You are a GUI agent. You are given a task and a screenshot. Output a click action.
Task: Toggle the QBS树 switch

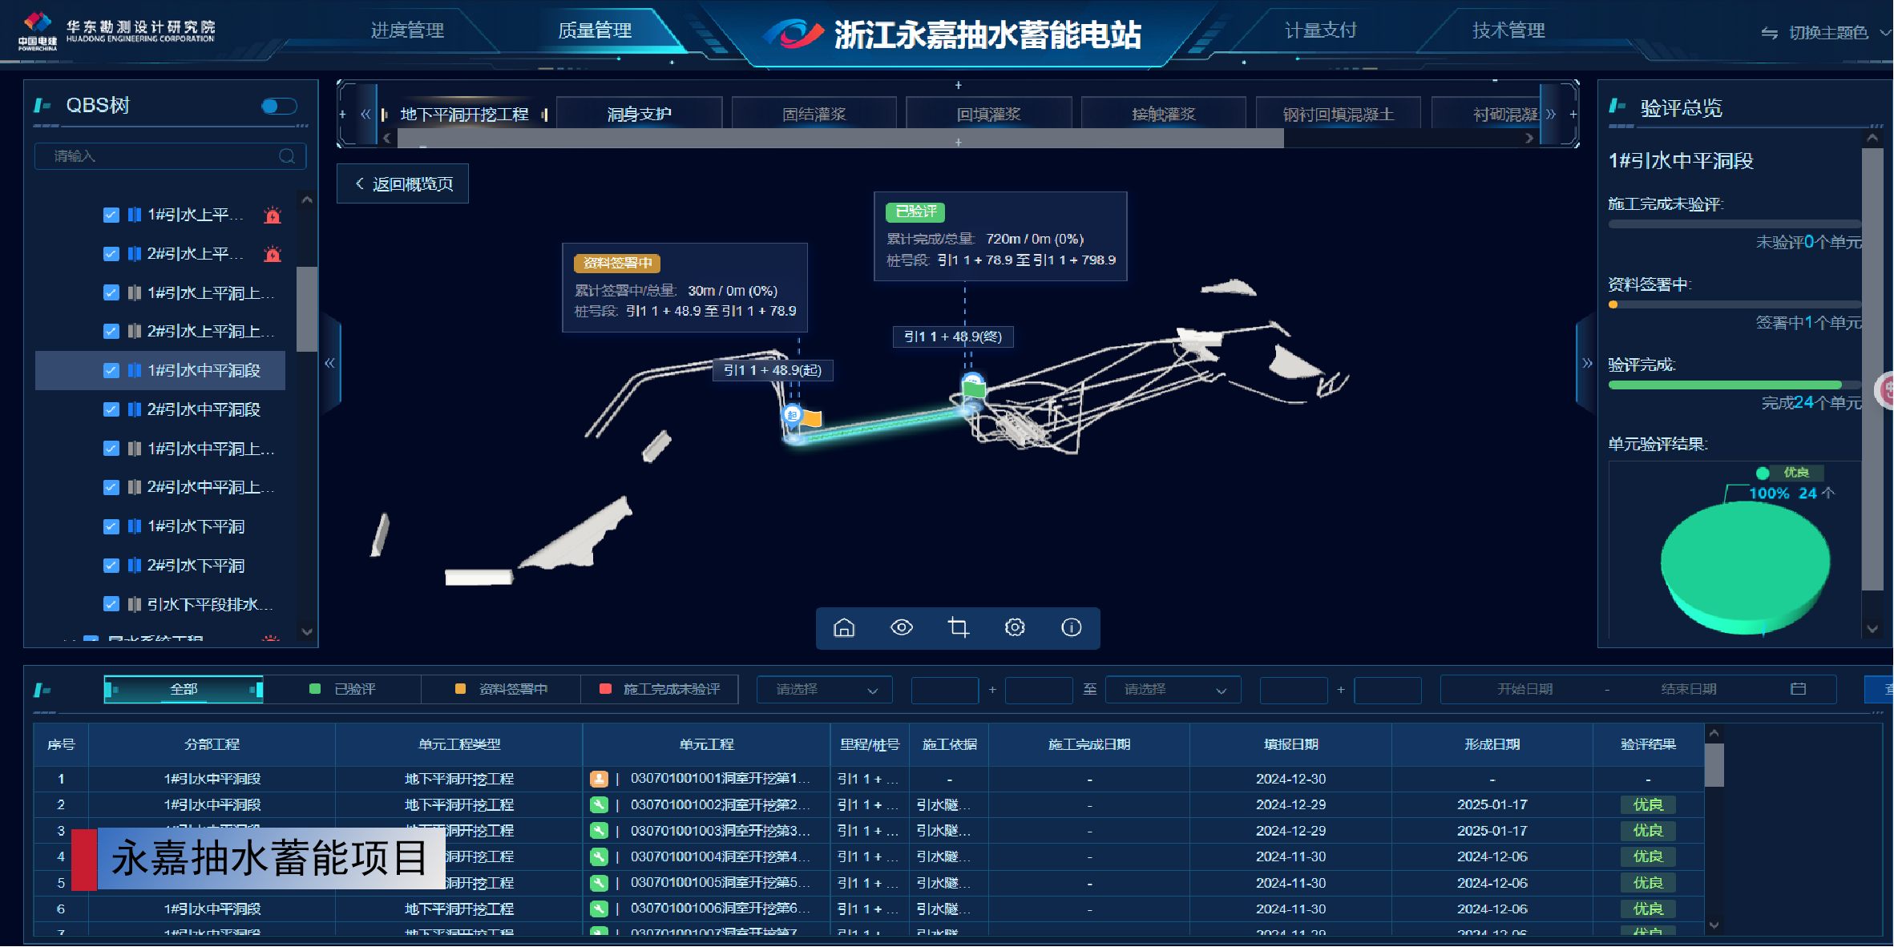click(x=279, y=106)
